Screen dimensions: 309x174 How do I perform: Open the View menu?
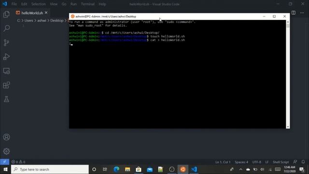pyautogui.click(x=54, y=4)
